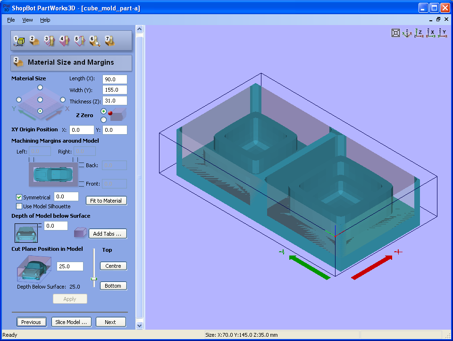Go to Previous step
Screen dimensions: 453x341
pos(31,322)
